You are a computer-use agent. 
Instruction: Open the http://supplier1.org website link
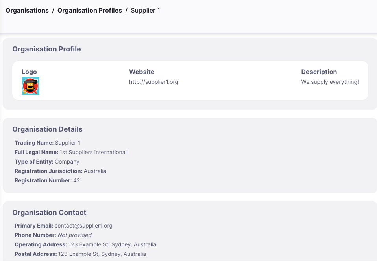tap(153, 82)
